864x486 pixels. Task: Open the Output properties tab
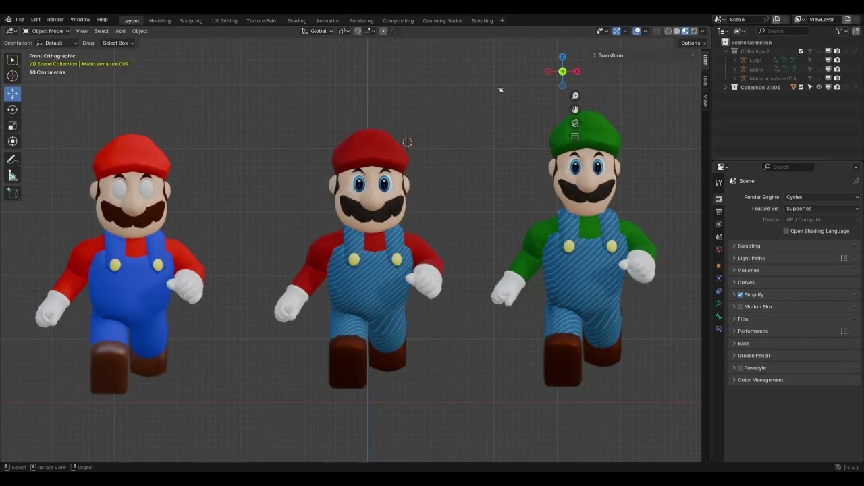click(x=718, y=211)
